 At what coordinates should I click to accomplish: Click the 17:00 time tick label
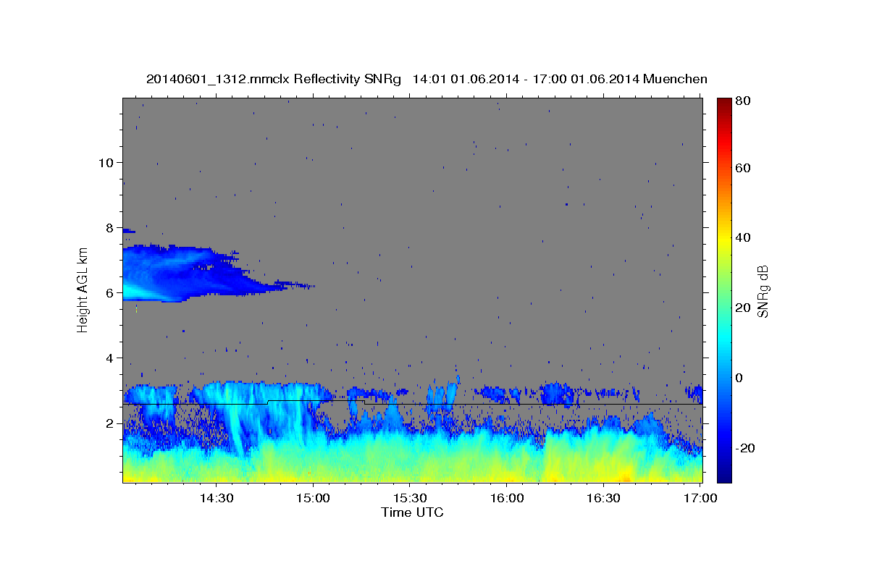point(700,499)
